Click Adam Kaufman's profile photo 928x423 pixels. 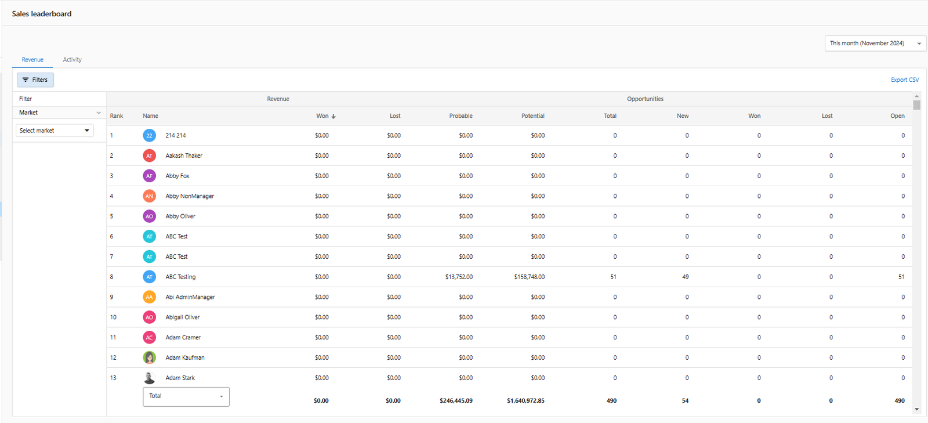coord(149,357)
